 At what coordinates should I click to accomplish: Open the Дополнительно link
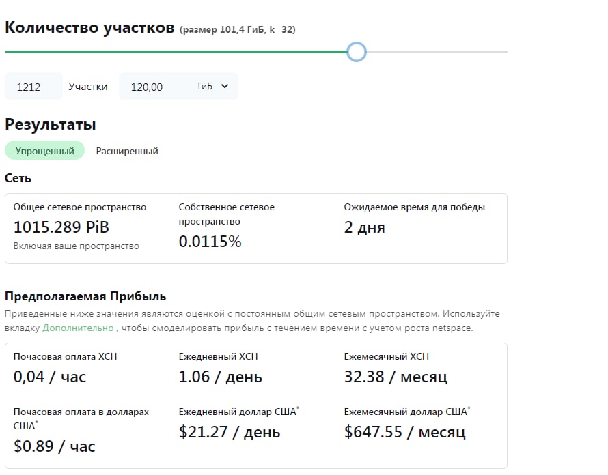[x=78, y=328]
